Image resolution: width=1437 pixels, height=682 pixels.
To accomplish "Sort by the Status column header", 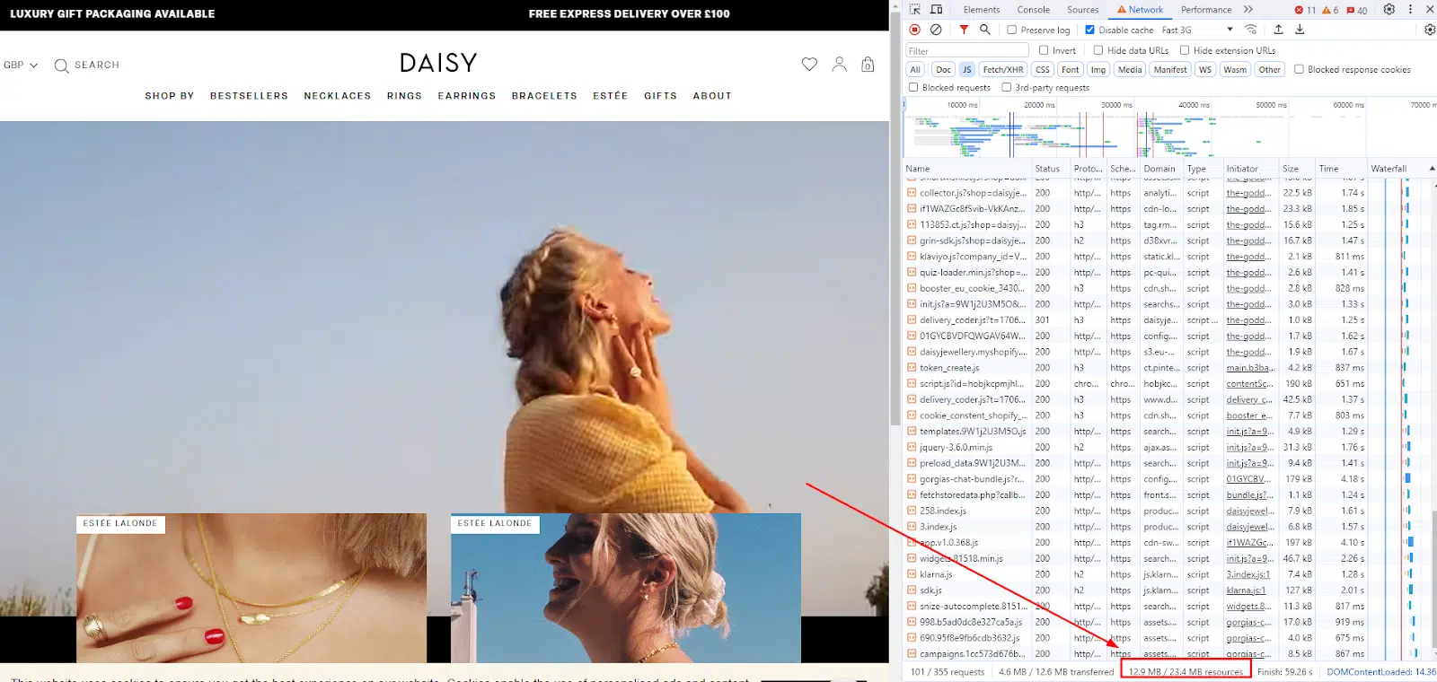I will coord(1050,168).
